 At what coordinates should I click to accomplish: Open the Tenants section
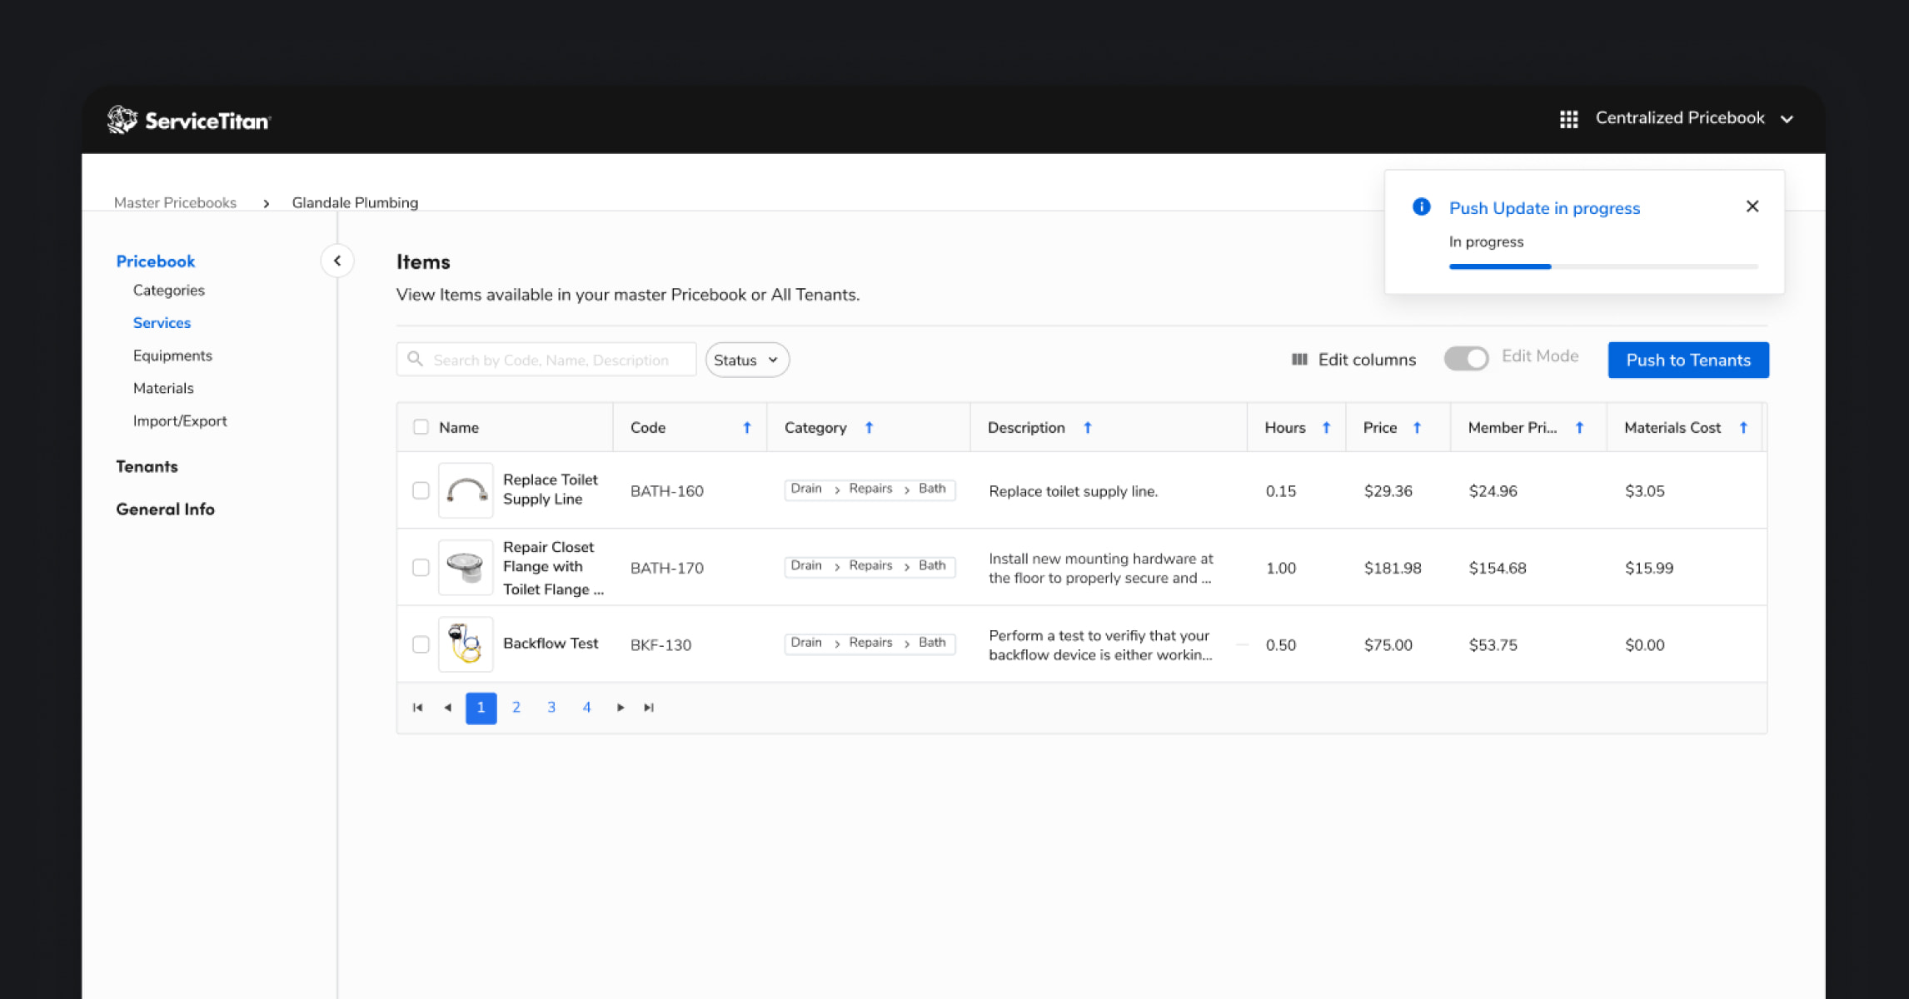(x=147, y=466)
